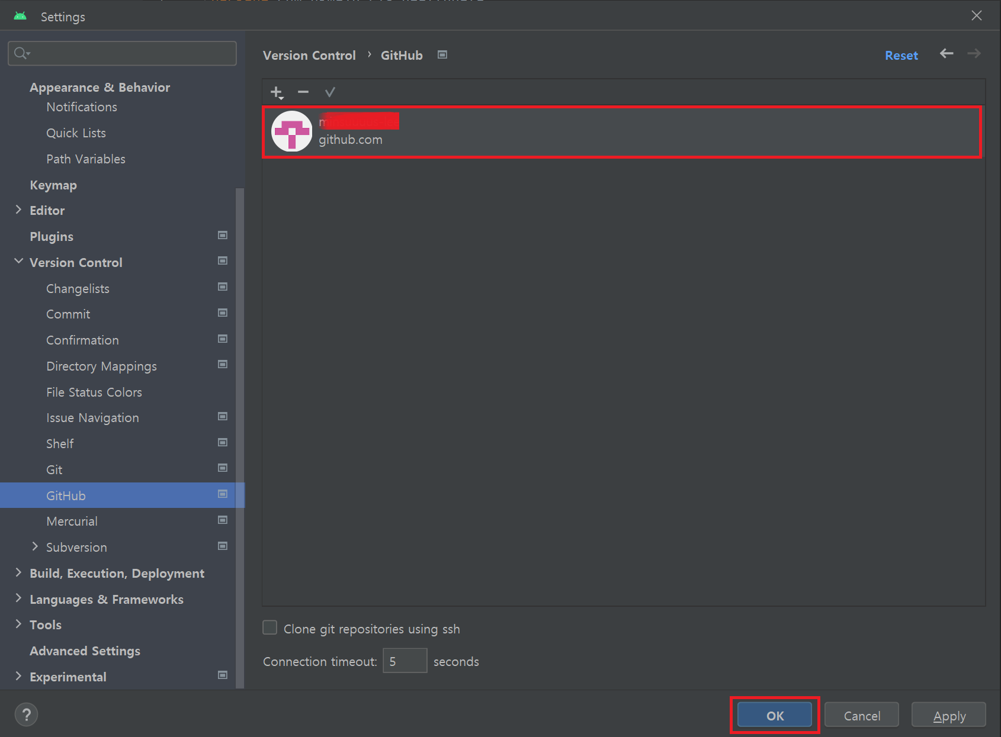Click the project-level icon beside GitHub breadcrumb
1001x737 pixels.
(442, 54)
